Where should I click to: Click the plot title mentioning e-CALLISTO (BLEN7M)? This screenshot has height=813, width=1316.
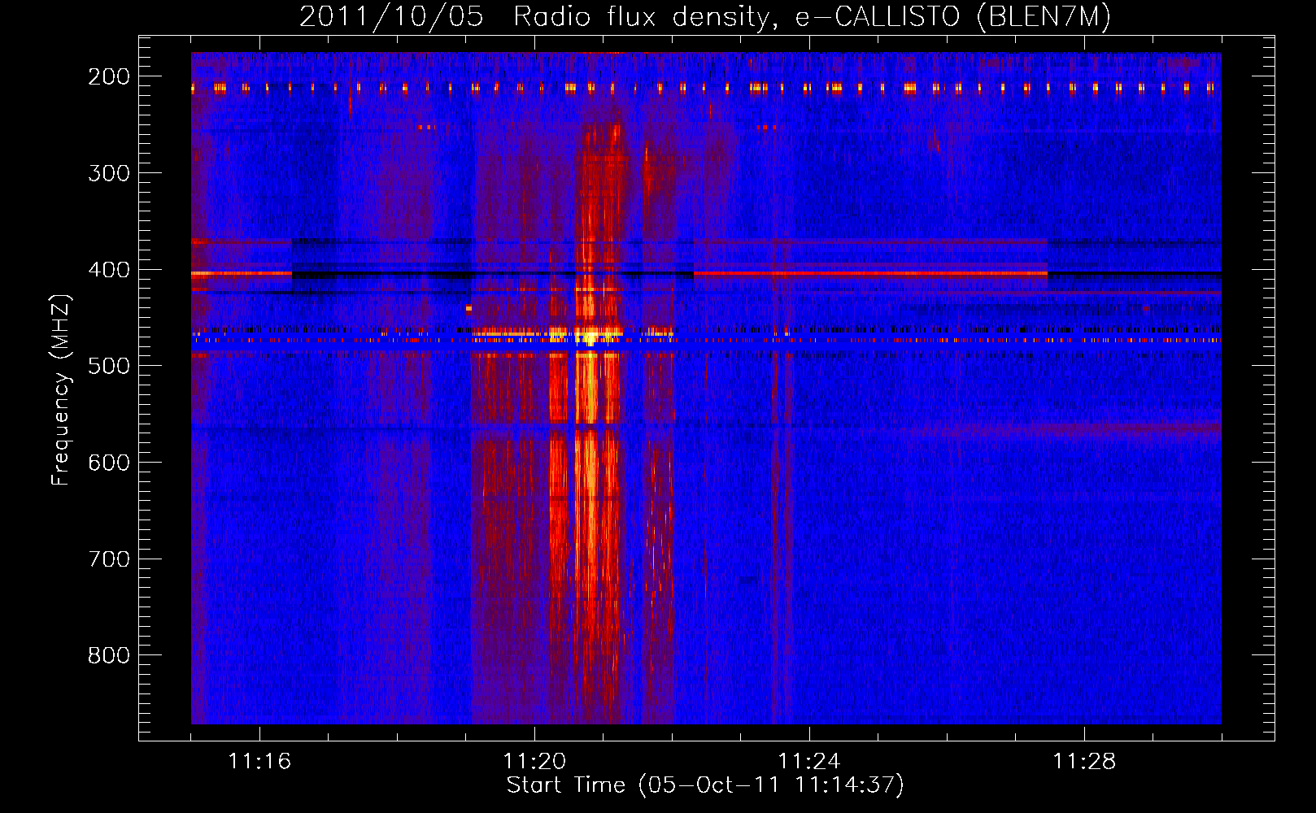(x=704, y=16)
